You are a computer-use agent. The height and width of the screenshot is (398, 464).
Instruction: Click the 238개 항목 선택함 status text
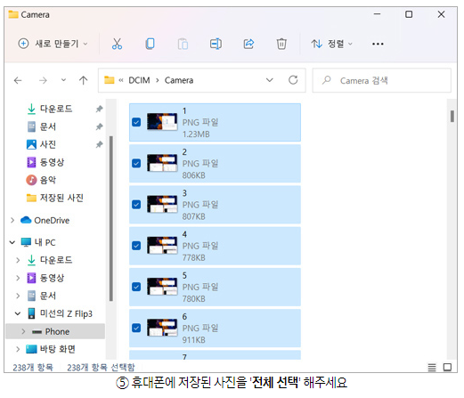tap(101, 368)
